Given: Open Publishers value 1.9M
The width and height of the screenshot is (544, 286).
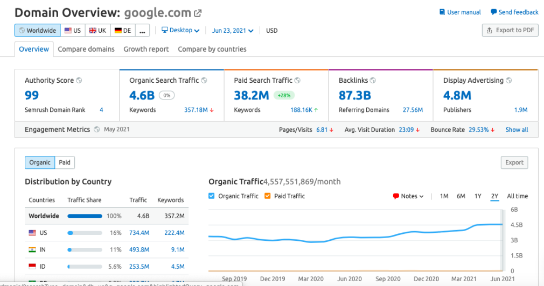Looking at the screenshot, I should tap(521, 110).
